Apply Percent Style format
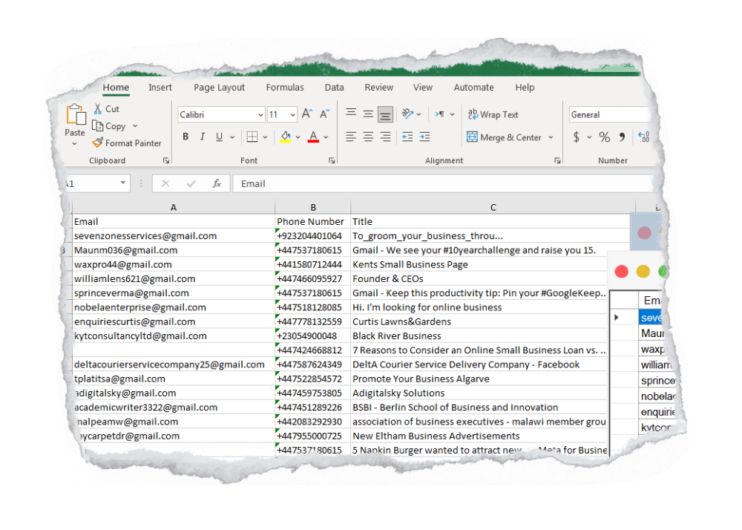Viewport: 742px width, 530px height. (604, 137)
